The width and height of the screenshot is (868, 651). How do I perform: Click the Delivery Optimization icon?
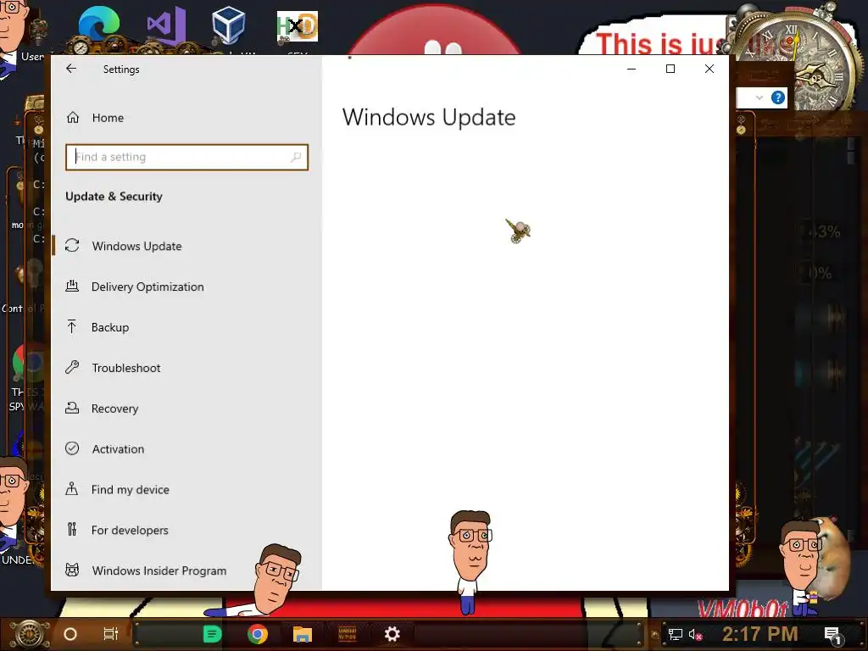click(x=72, y=286)
